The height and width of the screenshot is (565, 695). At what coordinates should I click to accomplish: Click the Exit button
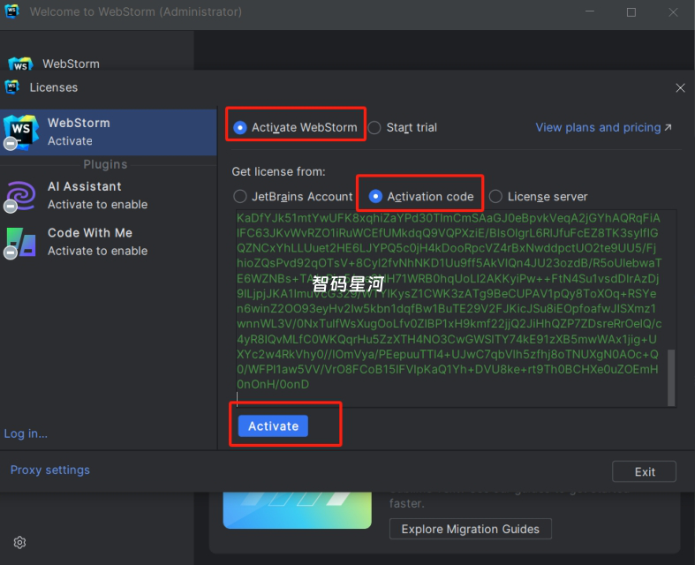[x=644, y=471]
